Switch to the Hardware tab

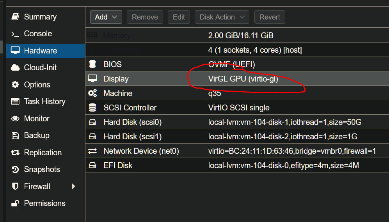(40, 51)
